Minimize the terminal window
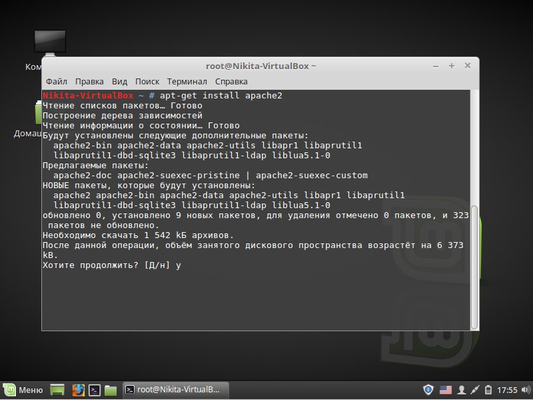The image size is (533, 401). pyautogui.click(x=436, y=66)
